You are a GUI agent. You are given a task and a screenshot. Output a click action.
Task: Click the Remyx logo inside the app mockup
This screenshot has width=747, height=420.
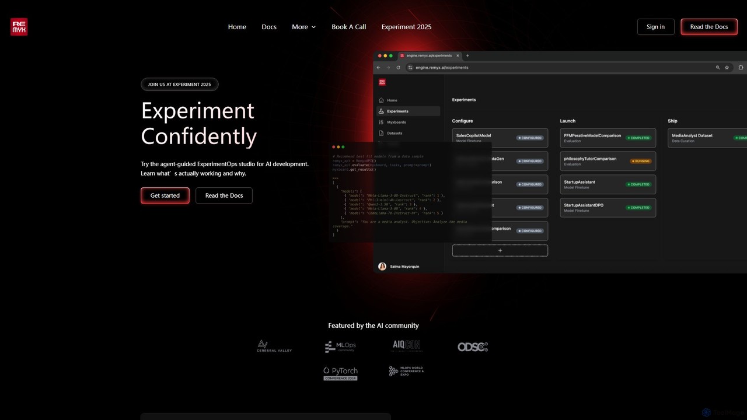(382, 82)
